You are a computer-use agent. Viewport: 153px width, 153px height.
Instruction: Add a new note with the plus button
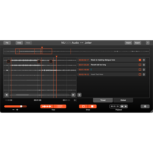[x=79, y=95]
